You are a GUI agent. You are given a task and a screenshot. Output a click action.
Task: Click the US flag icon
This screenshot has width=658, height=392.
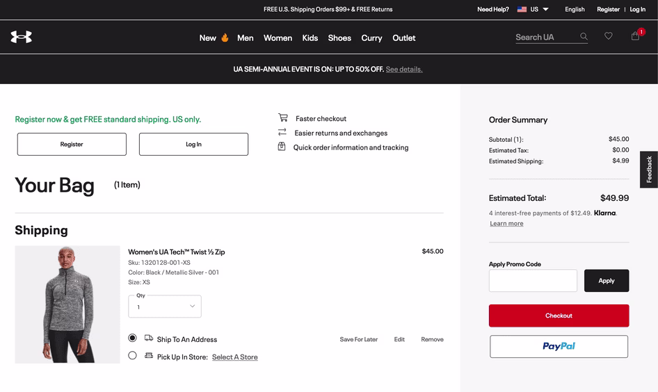pyautogui.click(x=522, y=9)
